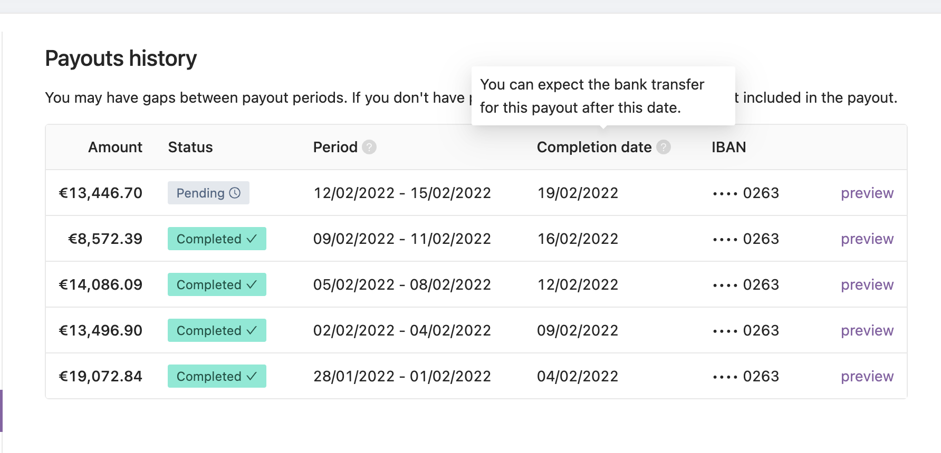The height and width of the screenshot is (453, 941).
Task: Open preview for the €19,072.84 payout
Action: pyautogui.click(x=867, y=377)
